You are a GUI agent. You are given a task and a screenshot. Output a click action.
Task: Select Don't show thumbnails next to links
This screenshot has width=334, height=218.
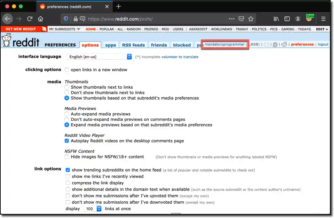[x=67, y=92]
